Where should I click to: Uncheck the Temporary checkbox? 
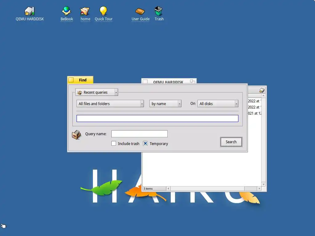pyautogui.click(x=146, y=144)
